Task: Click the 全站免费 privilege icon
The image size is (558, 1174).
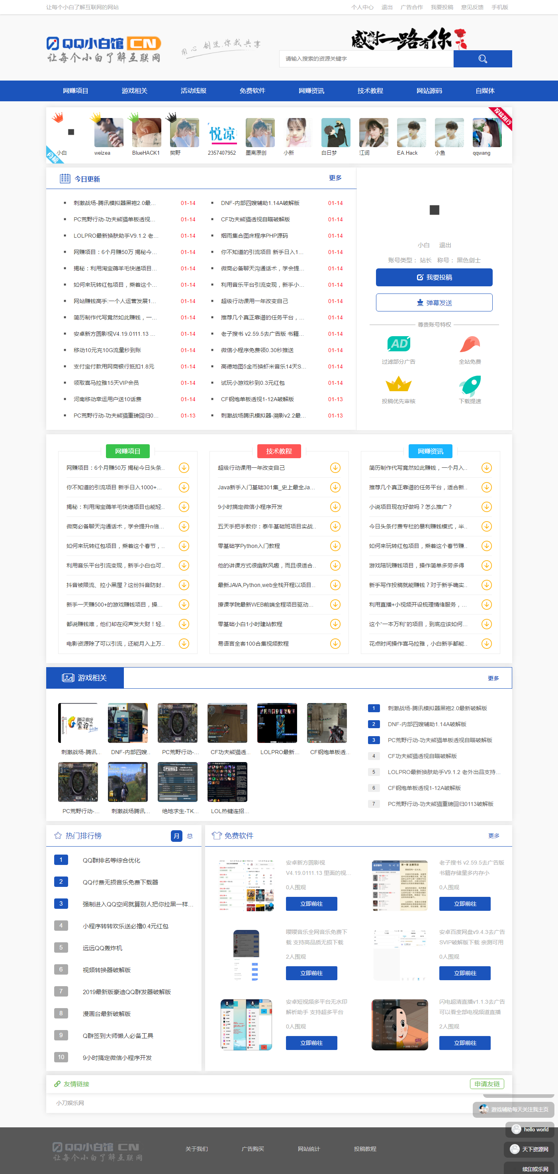Action: click(470, 344)
